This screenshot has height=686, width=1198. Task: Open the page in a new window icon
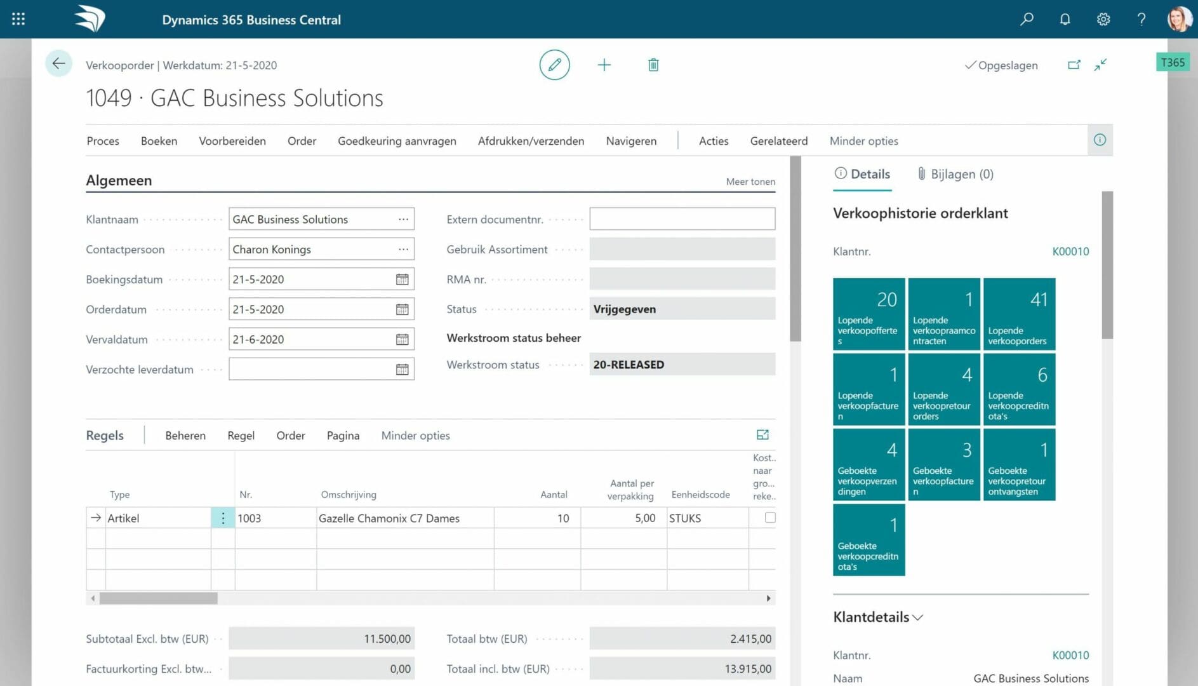(x=1074, y=65)
